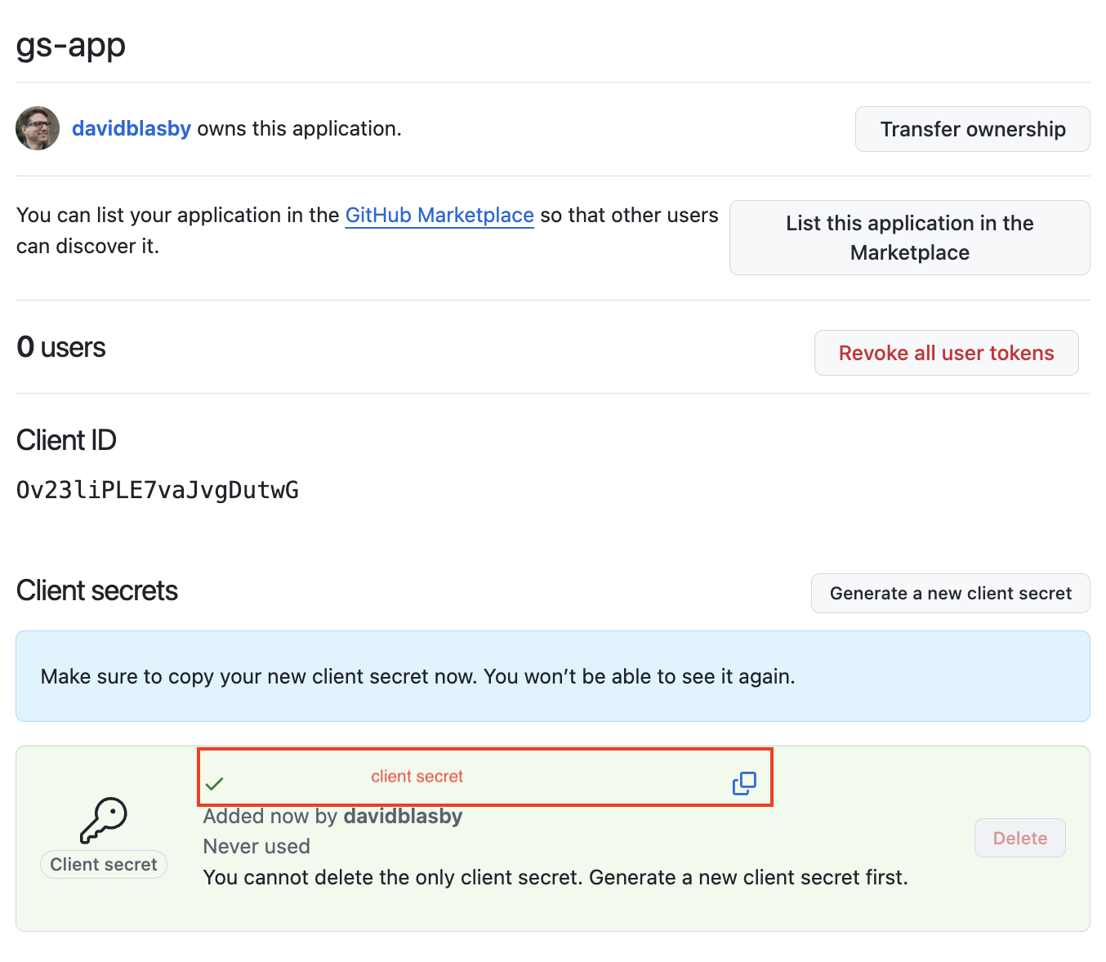Select the highlighted client secret text

click(x=417, y=777)
